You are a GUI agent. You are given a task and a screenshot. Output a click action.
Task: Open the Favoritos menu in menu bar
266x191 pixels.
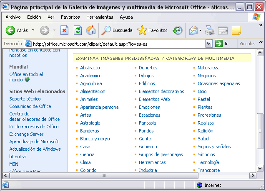[70, 17]
